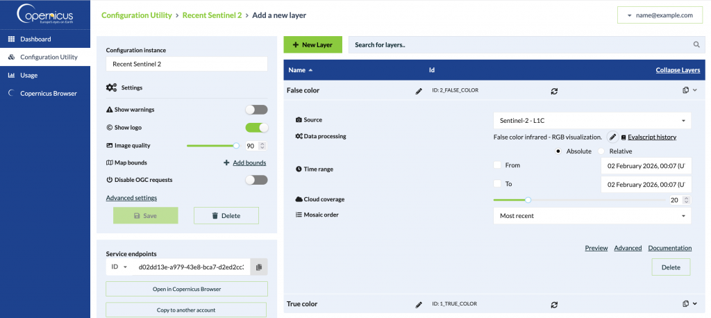
Task: Select the Relative time range radio button
Action: (602, 151)
